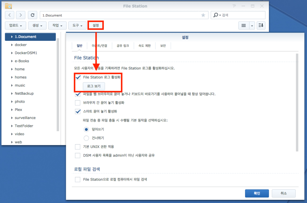Screen dimensions: 307x203
Task: Add path to favorites with star icon
Action: pos(203,15)
